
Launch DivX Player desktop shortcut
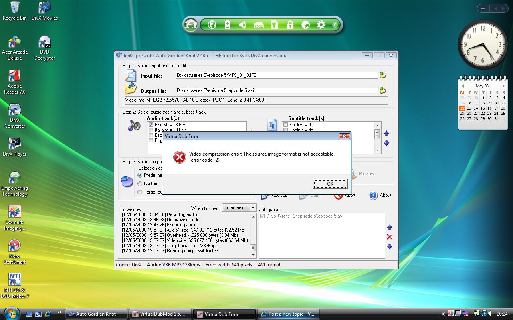tap(15, 147)
